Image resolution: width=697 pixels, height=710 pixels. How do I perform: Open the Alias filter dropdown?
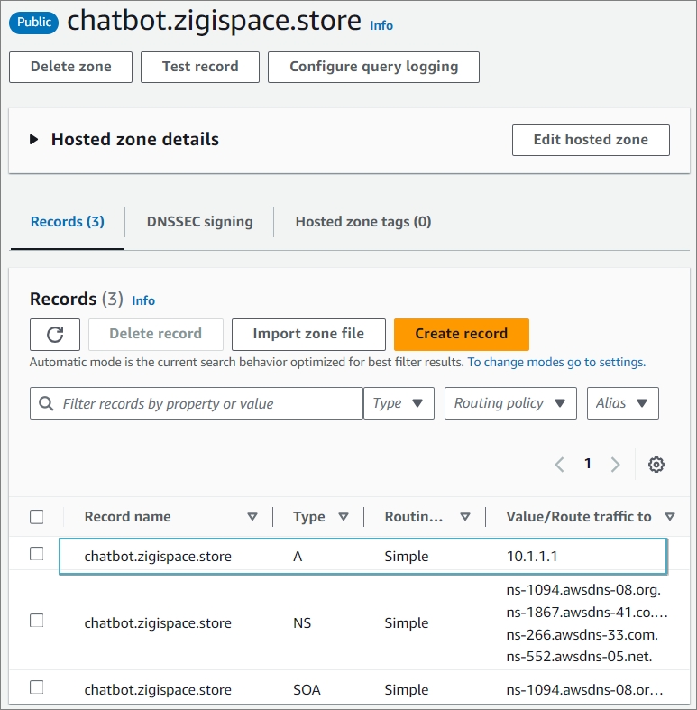[623, 403]
